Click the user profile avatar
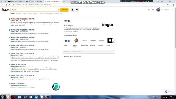Viewport: 176px width, 99px height. click(x=158, y=10)
